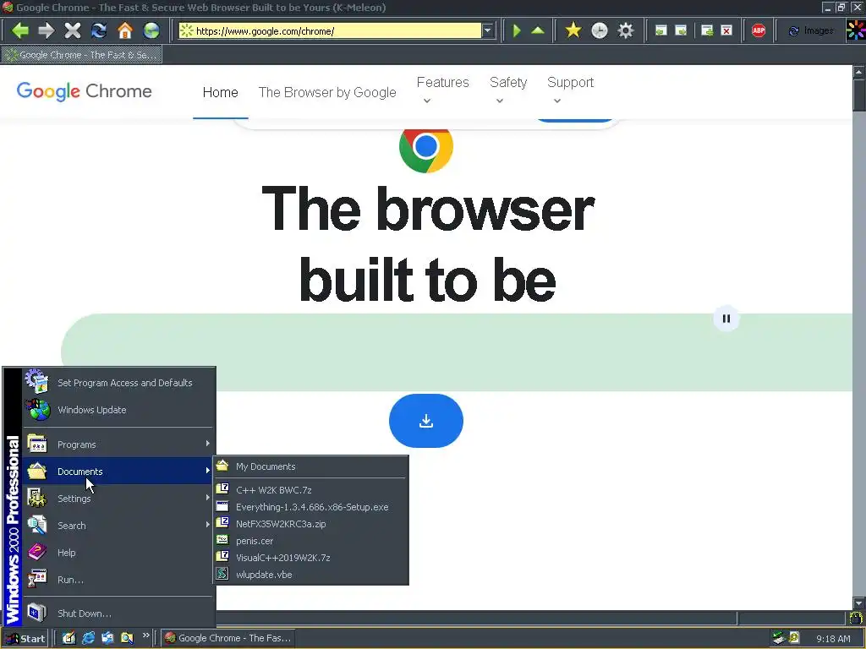Click the yellow tray icon beside clock
This screenshot has width=866, height=649.
[794, 638]
